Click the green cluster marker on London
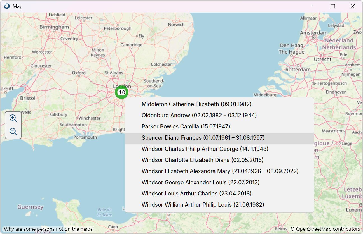The image size is (363, 234). [121, 92]
